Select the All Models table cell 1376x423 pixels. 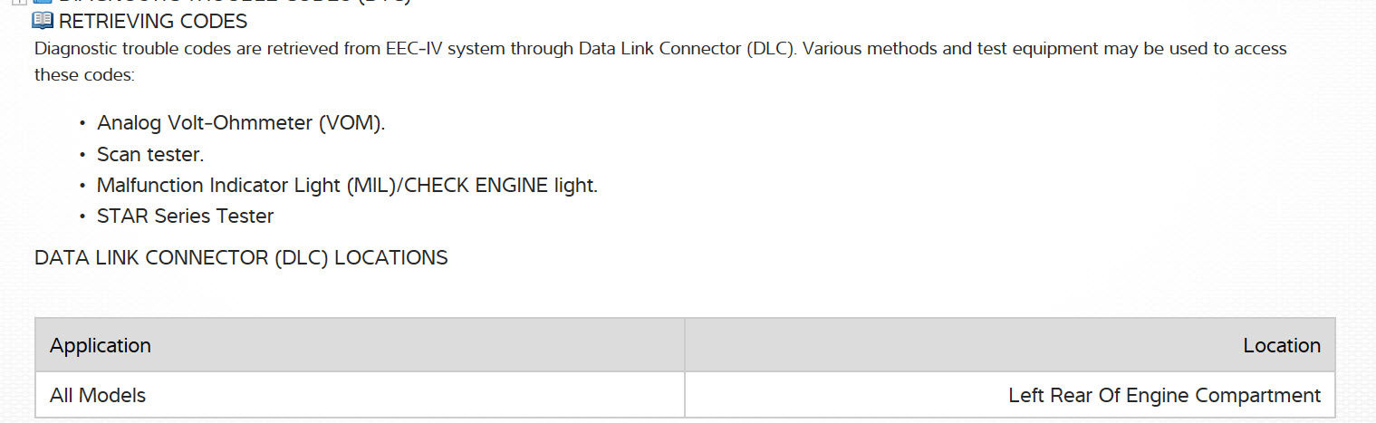[x=98, y=396]
